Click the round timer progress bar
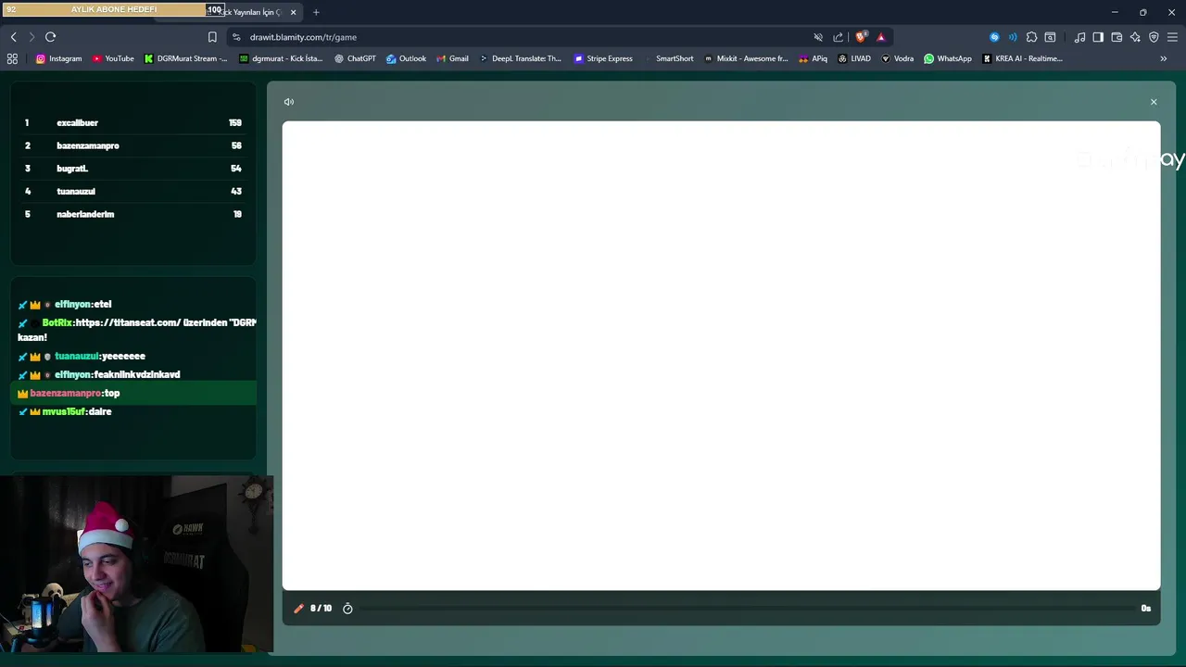This screenshot has height=667, width=1186. 746,609
